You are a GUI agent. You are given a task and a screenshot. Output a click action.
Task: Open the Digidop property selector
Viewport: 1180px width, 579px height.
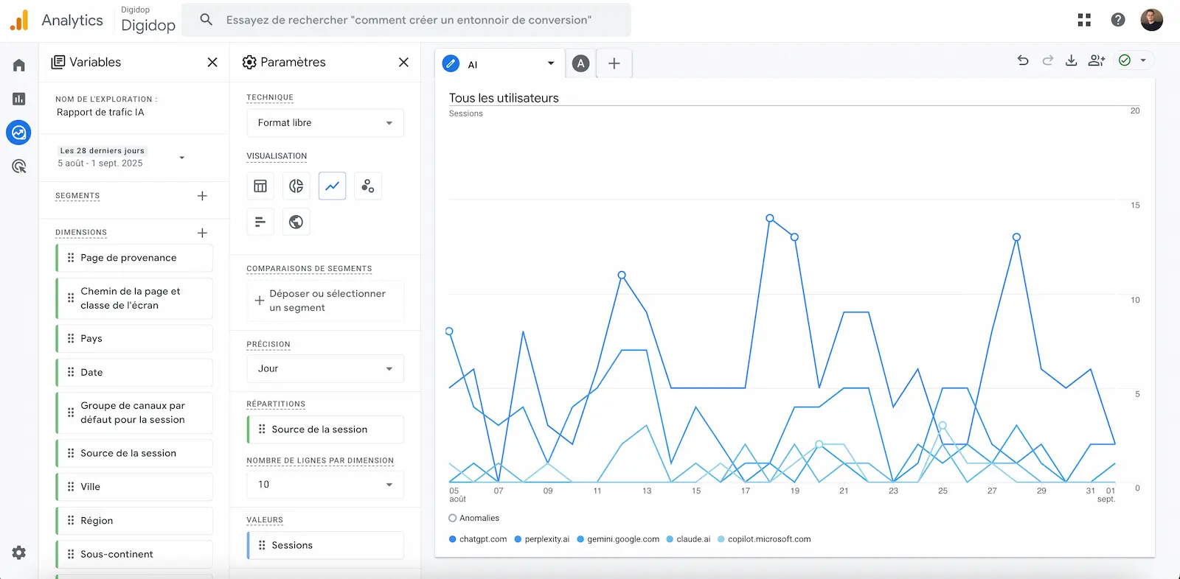click(148, 20)
